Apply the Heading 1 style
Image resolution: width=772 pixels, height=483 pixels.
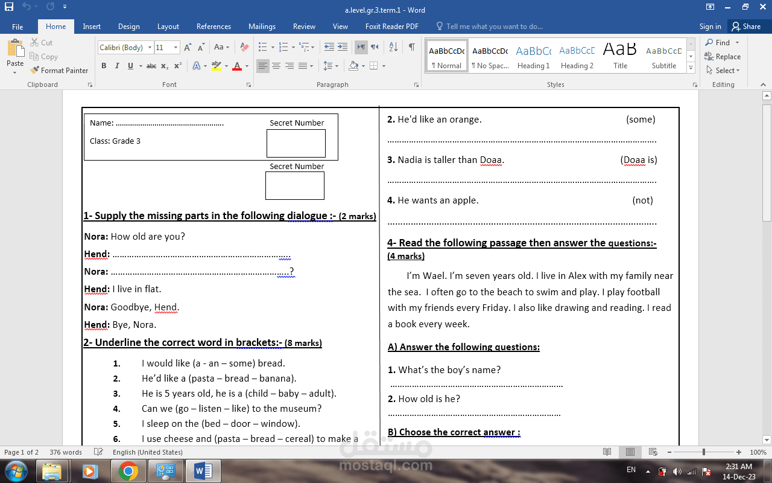(x=534, y=56)
